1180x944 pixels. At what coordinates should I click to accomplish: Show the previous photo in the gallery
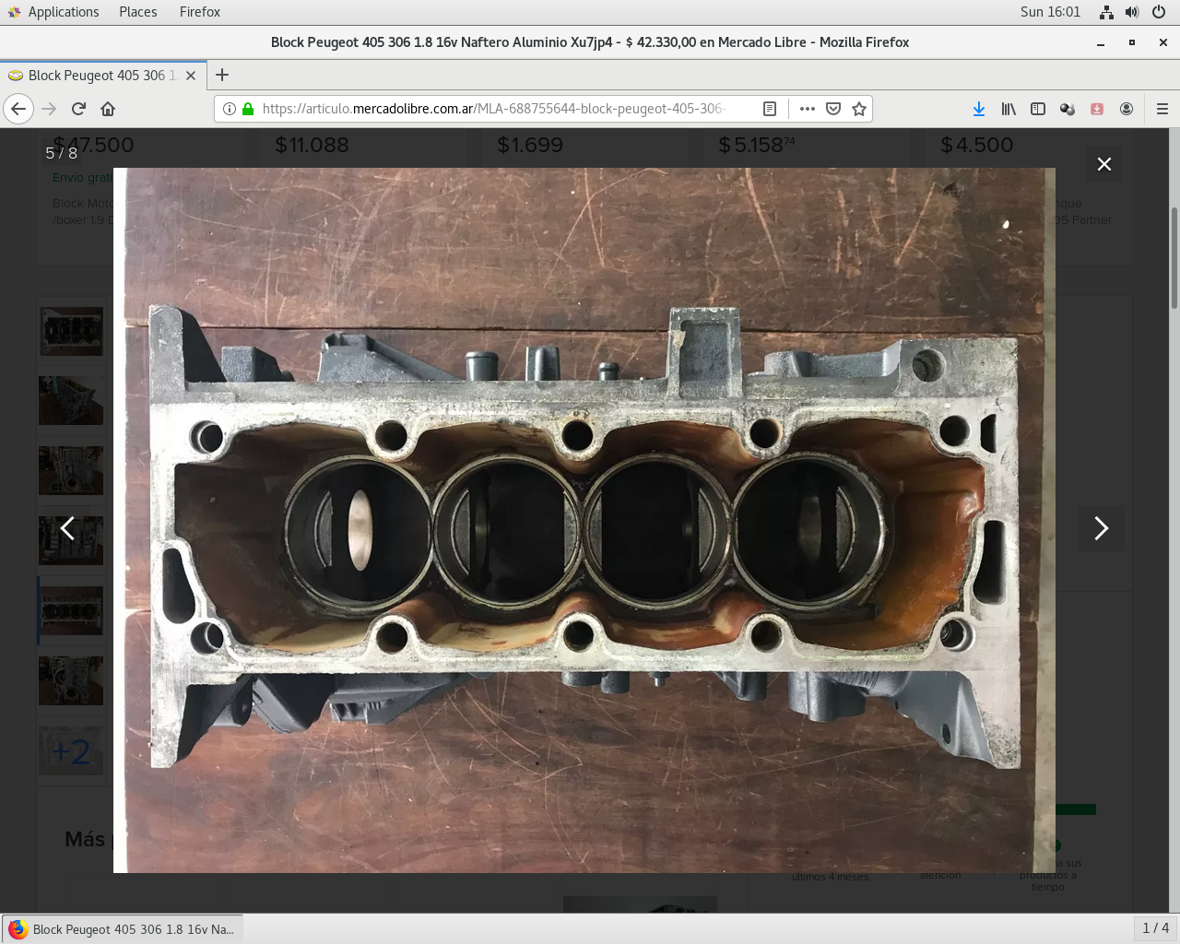coord(67,528)
